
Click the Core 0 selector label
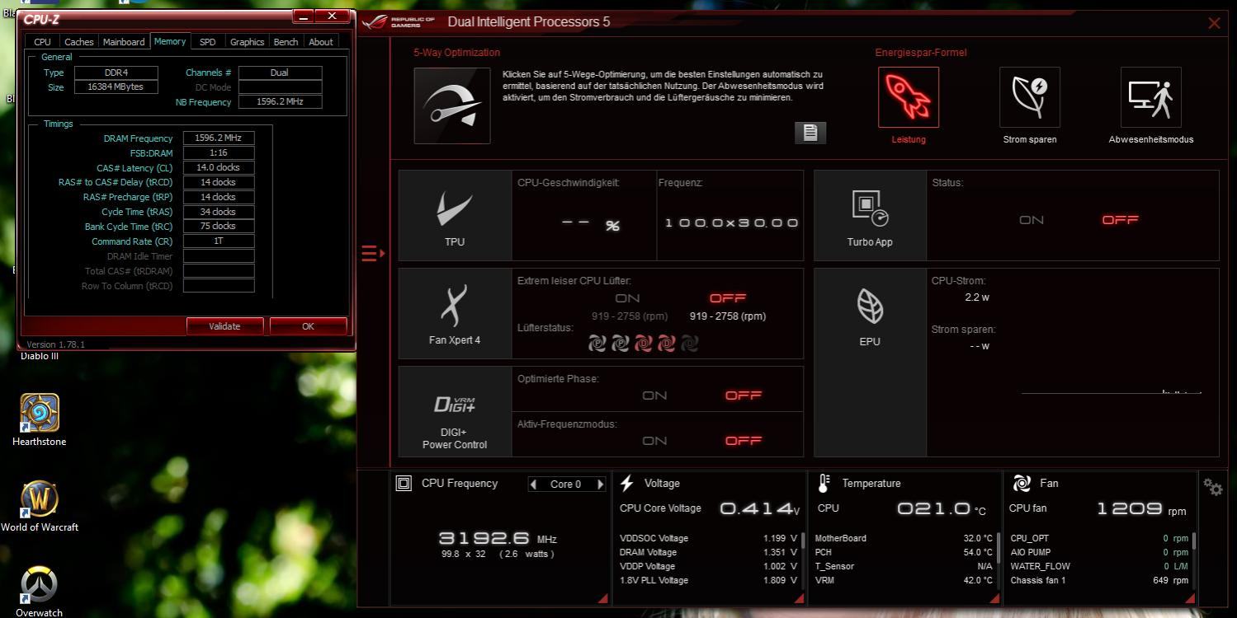tap(566, 485)
